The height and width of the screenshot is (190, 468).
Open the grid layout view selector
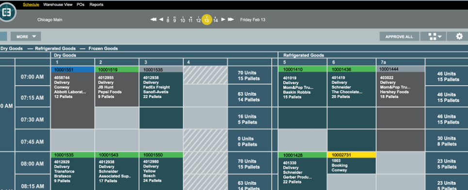[433, 36]
